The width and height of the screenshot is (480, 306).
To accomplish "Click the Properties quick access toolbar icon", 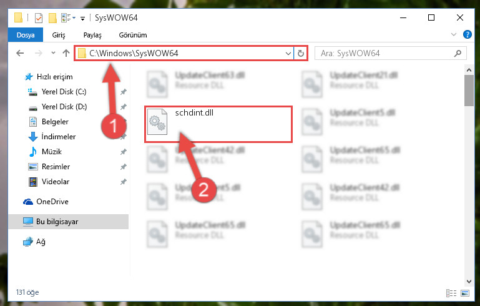I will pos(39,18).
